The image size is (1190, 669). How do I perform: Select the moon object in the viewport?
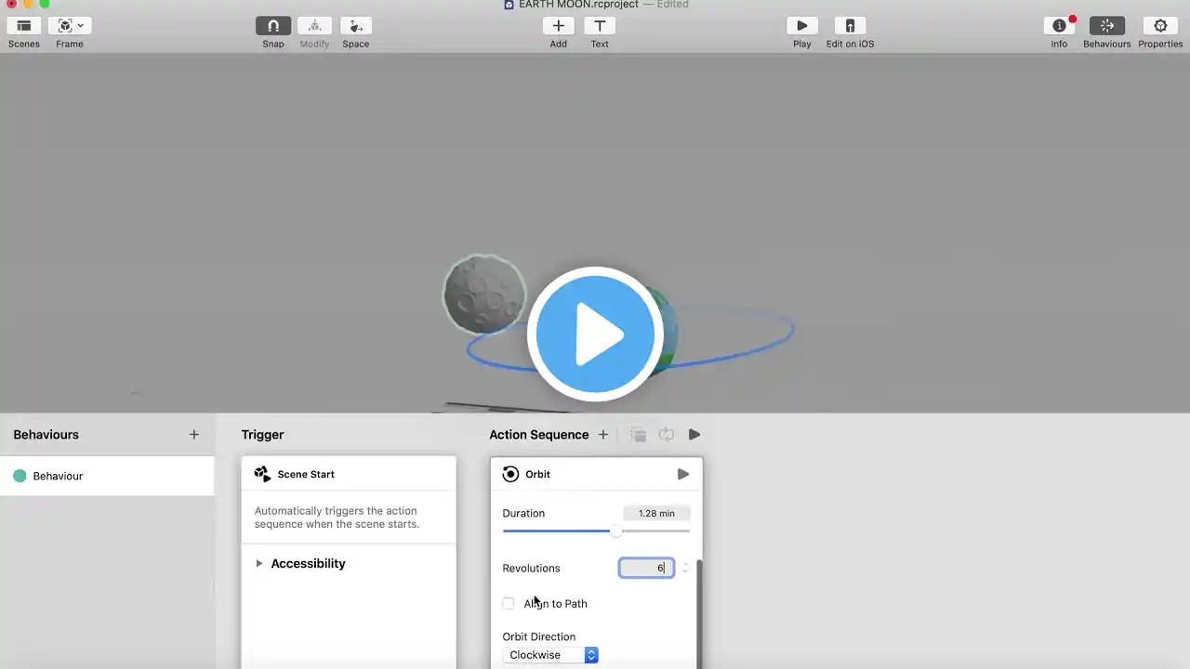483,295
